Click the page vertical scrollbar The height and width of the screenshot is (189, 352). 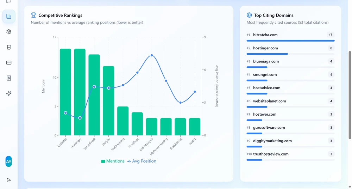pyautogui.click(x=350, y=95)
